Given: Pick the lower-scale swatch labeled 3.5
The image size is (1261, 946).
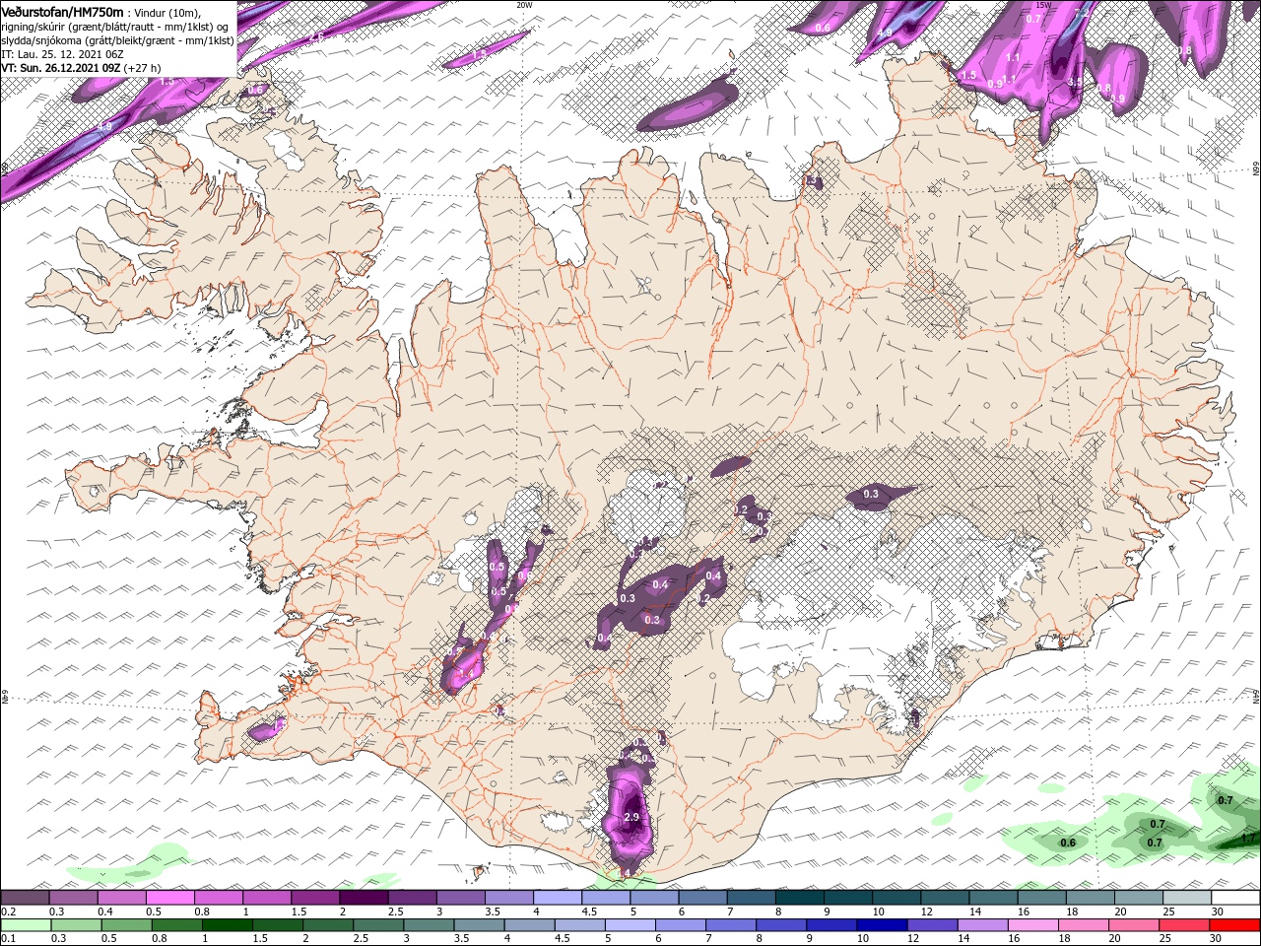Looking at the screenshot, I should [x=479, y=924].
